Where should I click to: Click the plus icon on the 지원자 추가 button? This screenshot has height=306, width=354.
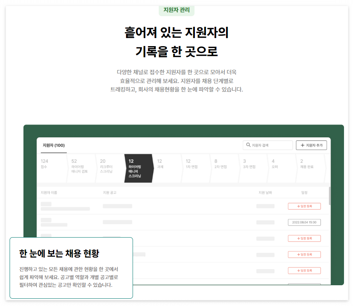pyautogui.click(x=302, y=145)
